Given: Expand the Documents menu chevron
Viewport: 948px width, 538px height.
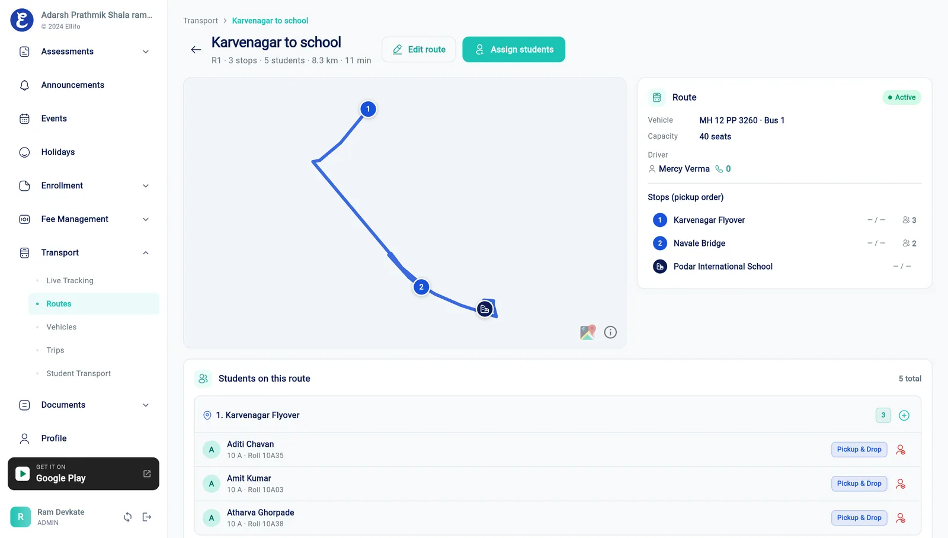Looking at the screenshot, I should coord(146,405).
